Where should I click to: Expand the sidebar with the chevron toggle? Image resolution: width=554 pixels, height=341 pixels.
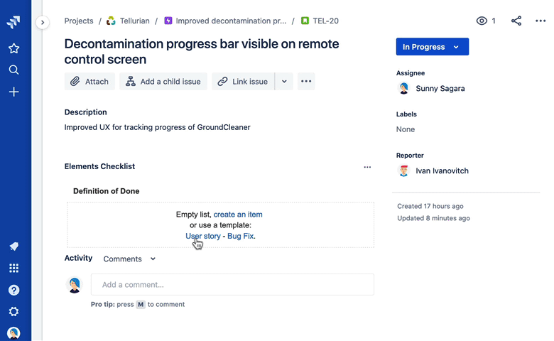click(43, 22)
